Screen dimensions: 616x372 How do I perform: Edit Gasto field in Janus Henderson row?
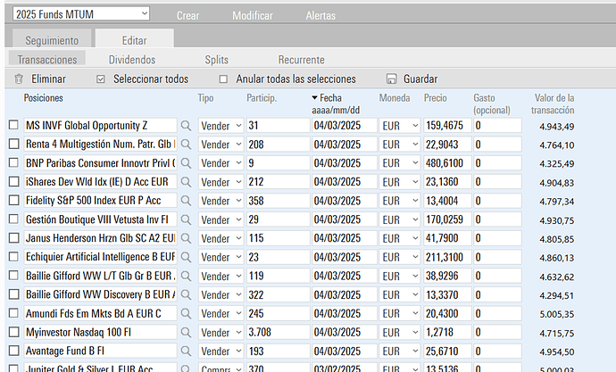pos(497,238)
